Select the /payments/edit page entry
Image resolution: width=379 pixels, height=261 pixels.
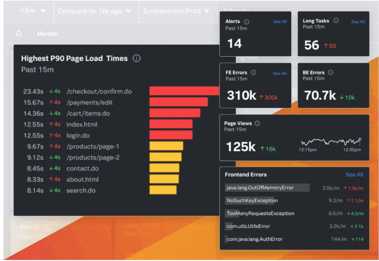[x=89, y=102]
